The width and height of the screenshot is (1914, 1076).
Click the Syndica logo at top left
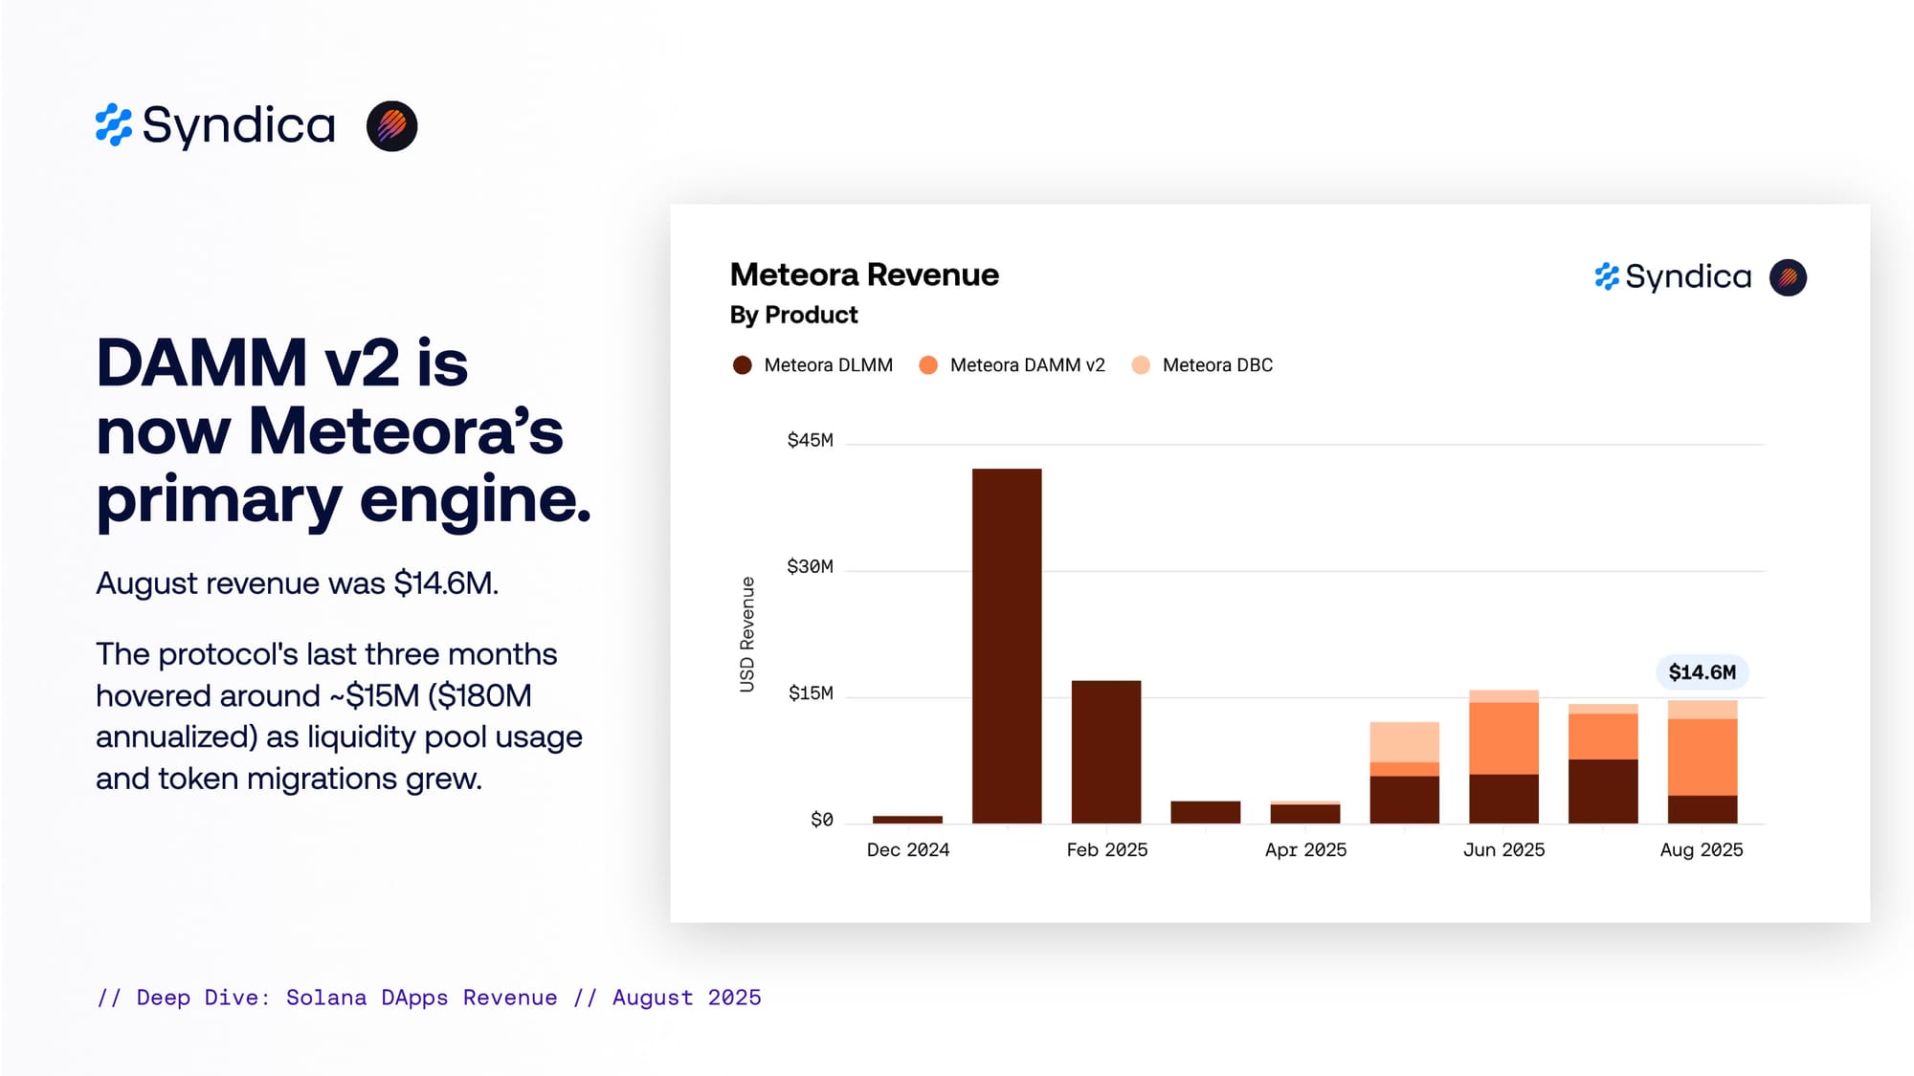click(x=215, y=125)
